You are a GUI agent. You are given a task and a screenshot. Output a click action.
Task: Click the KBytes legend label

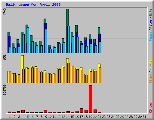tap(151, 108)
